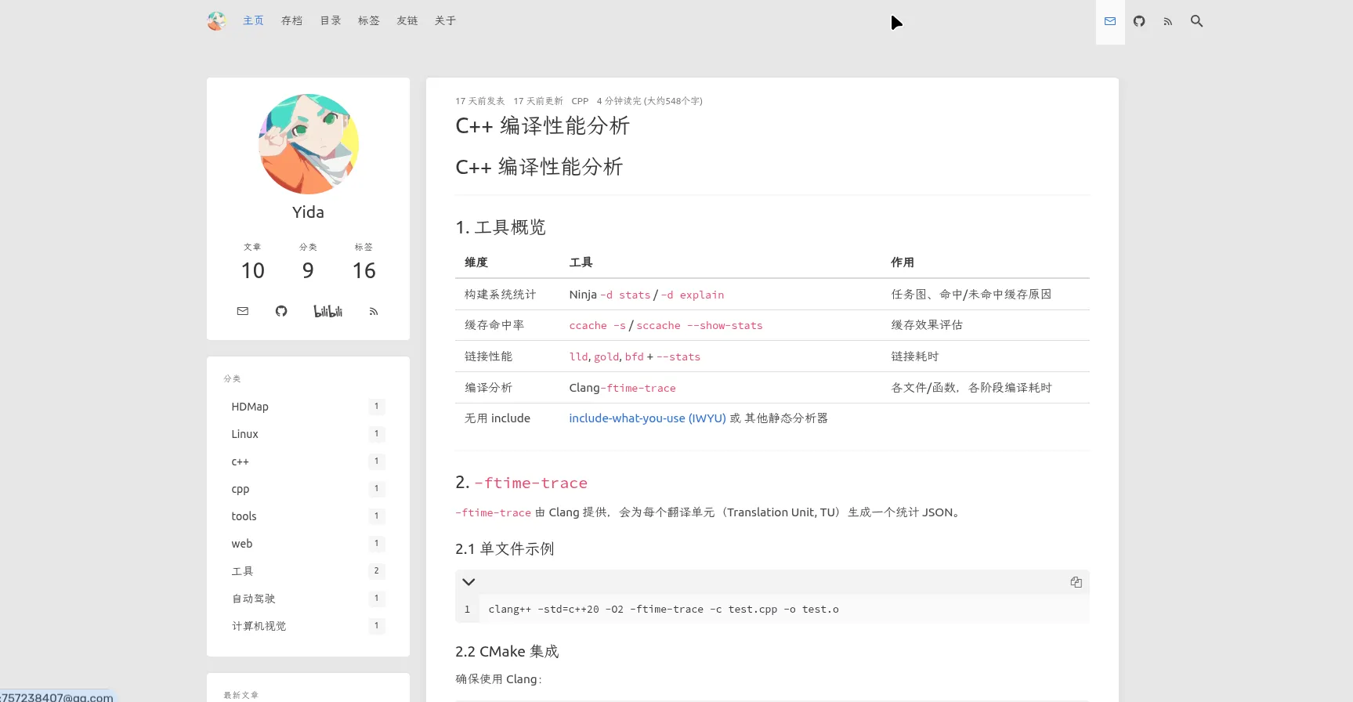Open the GitHub icon in profile card

[x=281, y=311]
